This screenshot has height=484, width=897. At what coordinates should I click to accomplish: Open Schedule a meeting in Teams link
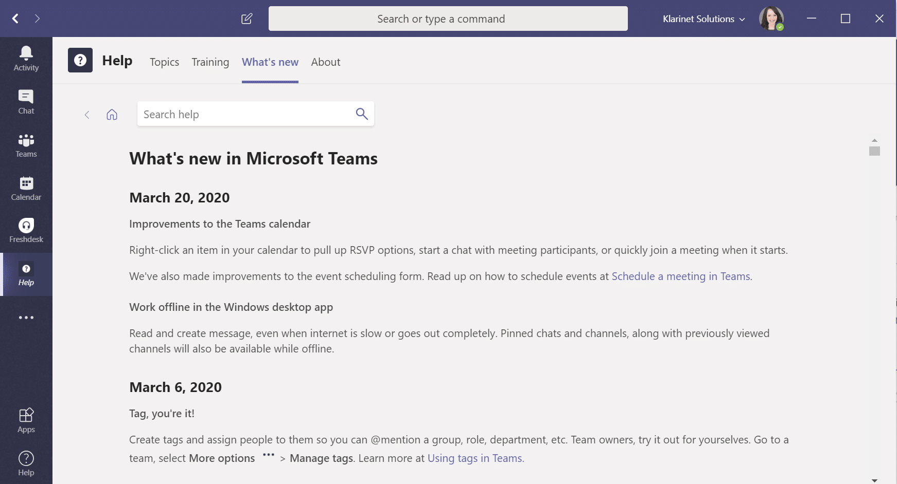pyautogui.click(x=681, y=276)
